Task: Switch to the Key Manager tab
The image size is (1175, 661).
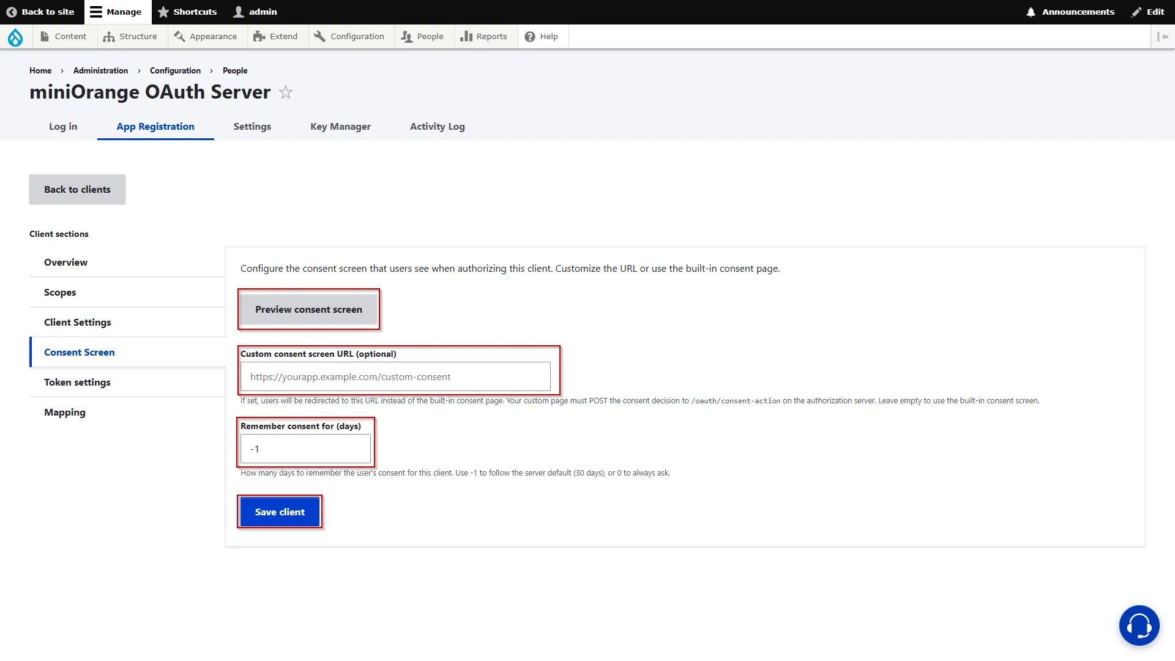Action: [x=340, y=127]
